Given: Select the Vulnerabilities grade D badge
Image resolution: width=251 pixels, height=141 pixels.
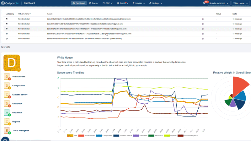Looking at the screenshot, I should coord(7,77).
